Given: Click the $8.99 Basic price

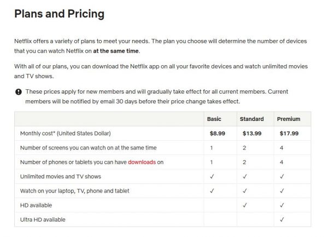Looking at the screenshot, I should pos(218,134).
